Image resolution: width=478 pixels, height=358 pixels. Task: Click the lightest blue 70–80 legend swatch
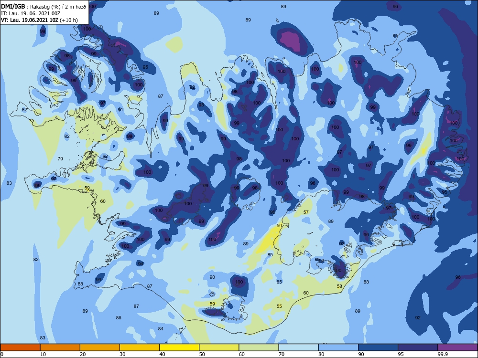[298, 347]
